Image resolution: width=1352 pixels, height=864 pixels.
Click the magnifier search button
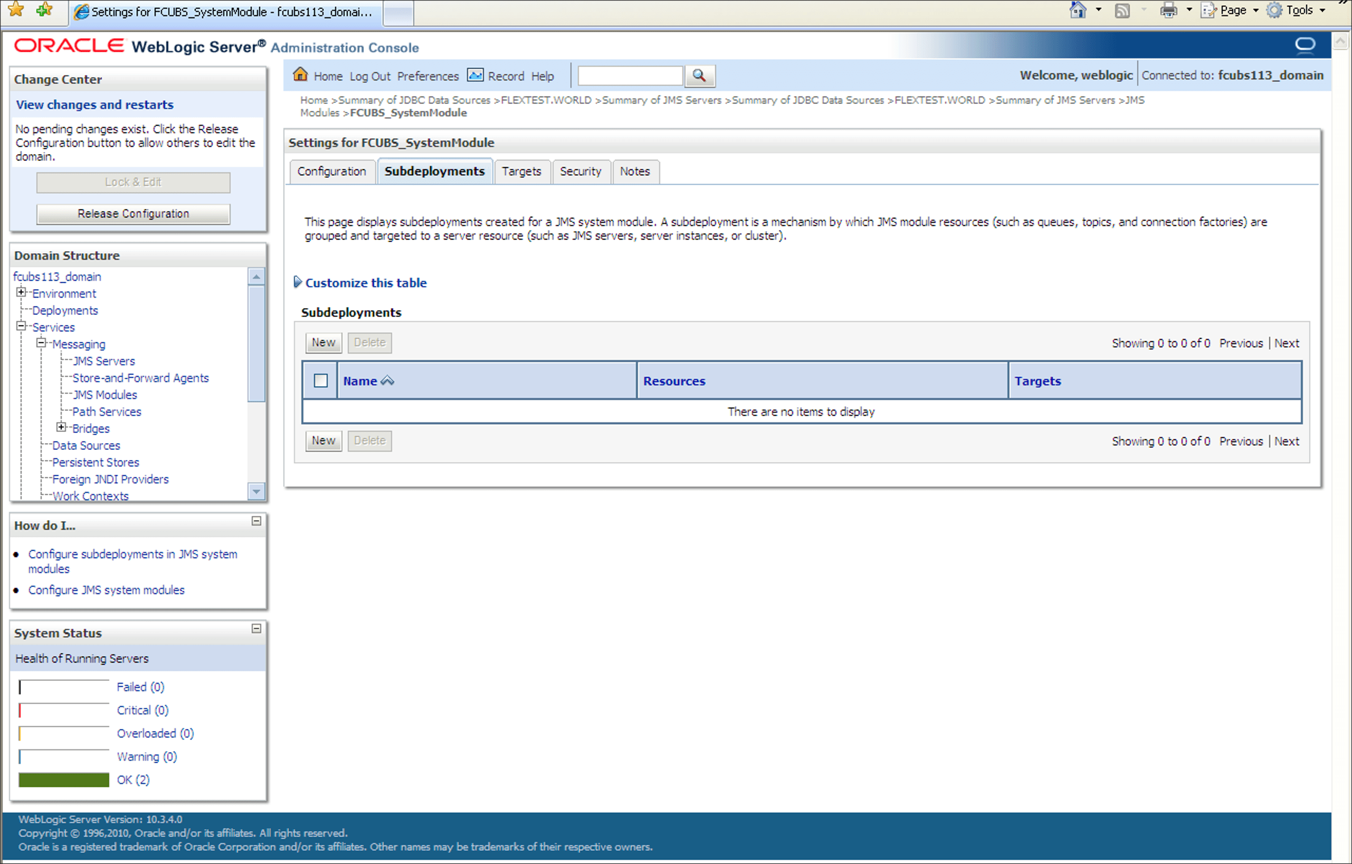(x=699, y=76)
